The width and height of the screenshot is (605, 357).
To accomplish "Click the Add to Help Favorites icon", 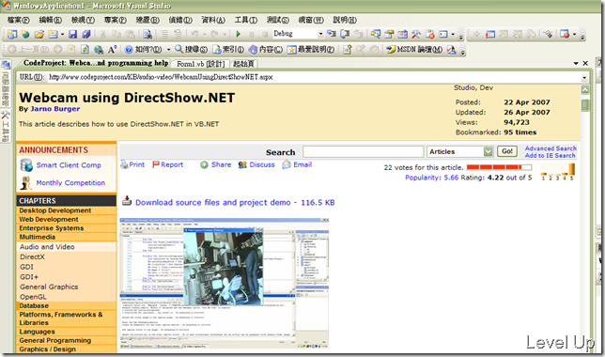I will coord(347,50).
